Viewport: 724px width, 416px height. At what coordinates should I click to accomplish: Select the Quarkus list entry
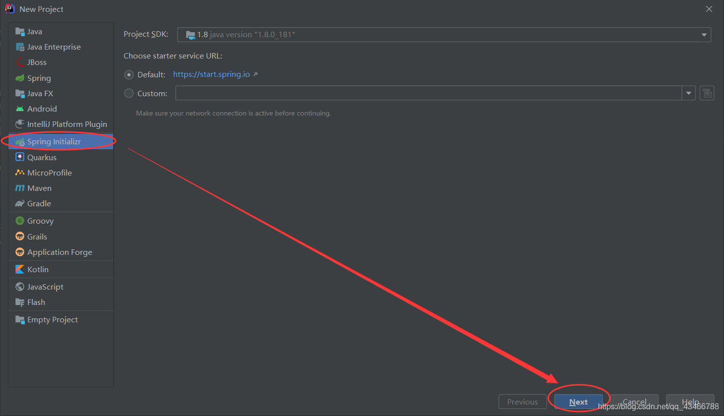pos(61,157)
